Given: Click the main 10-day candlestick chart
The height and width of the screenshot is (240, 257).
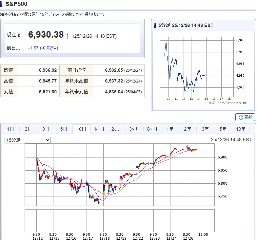Looking at the screenshot, I should point(120,175).
